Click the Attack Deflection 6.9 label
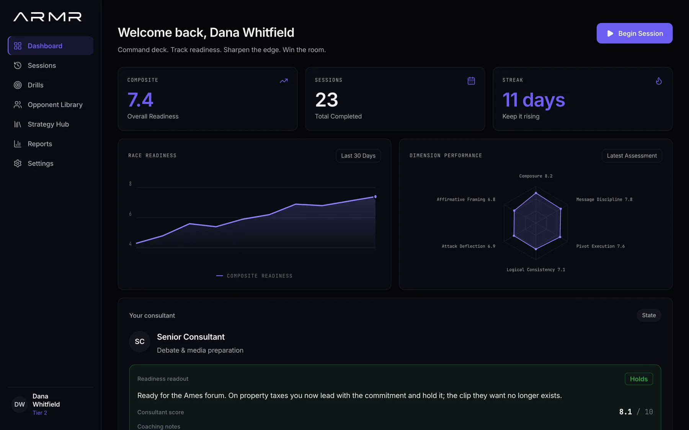This screenshot has width=689, height=430. point(469,246)
